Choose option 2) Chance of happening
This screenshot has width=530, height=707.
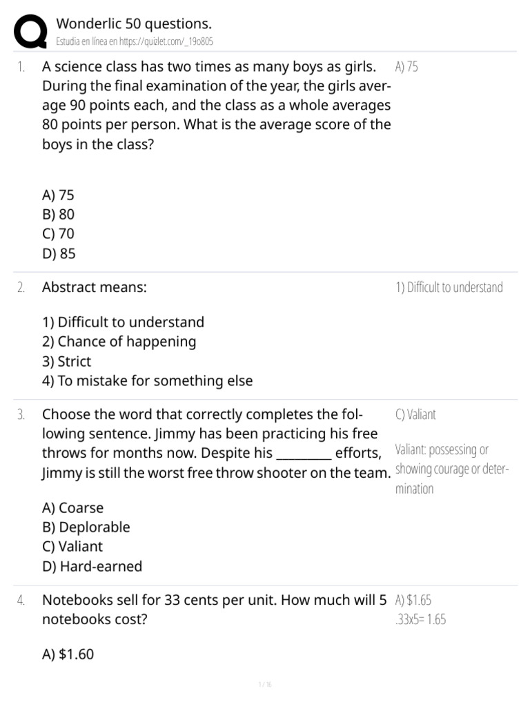tap(119, 342)
